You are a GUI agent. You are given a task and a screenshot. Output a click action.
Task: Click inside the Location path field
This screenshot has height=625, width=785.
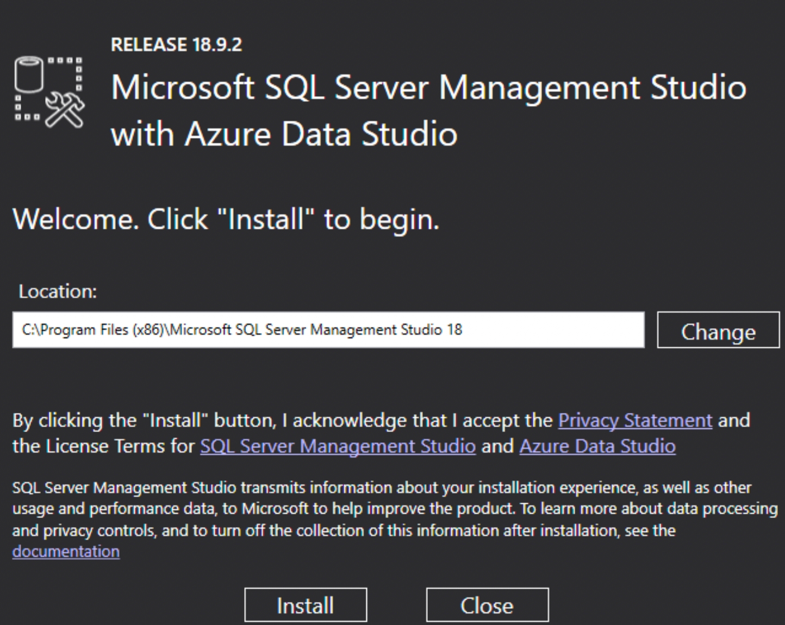tap(242, 330)
